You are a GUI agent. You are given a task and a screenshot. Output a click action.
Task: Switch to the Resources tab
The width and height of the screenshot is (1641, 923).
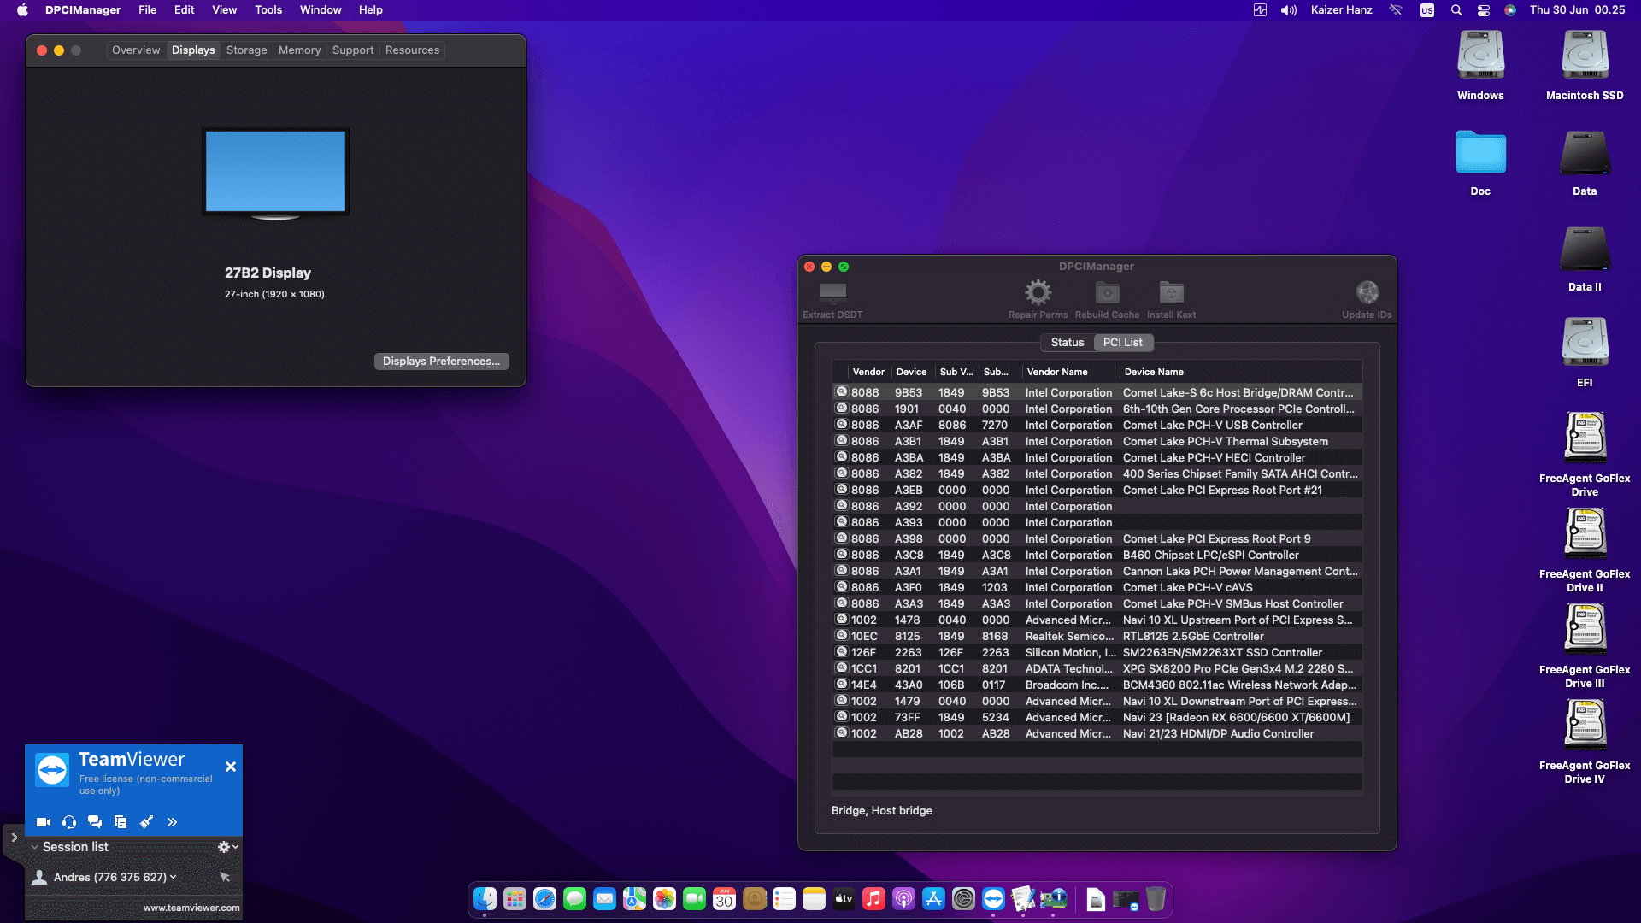(412, 50)
